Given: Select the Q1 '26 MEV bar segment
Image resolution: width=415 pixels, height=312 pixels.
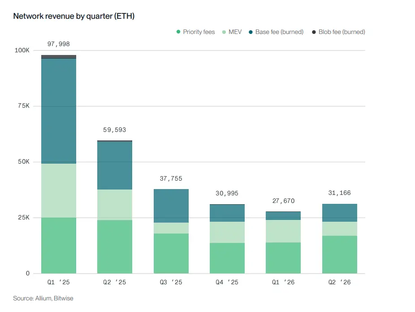Looking at the screenshot, I should (283, 231).
